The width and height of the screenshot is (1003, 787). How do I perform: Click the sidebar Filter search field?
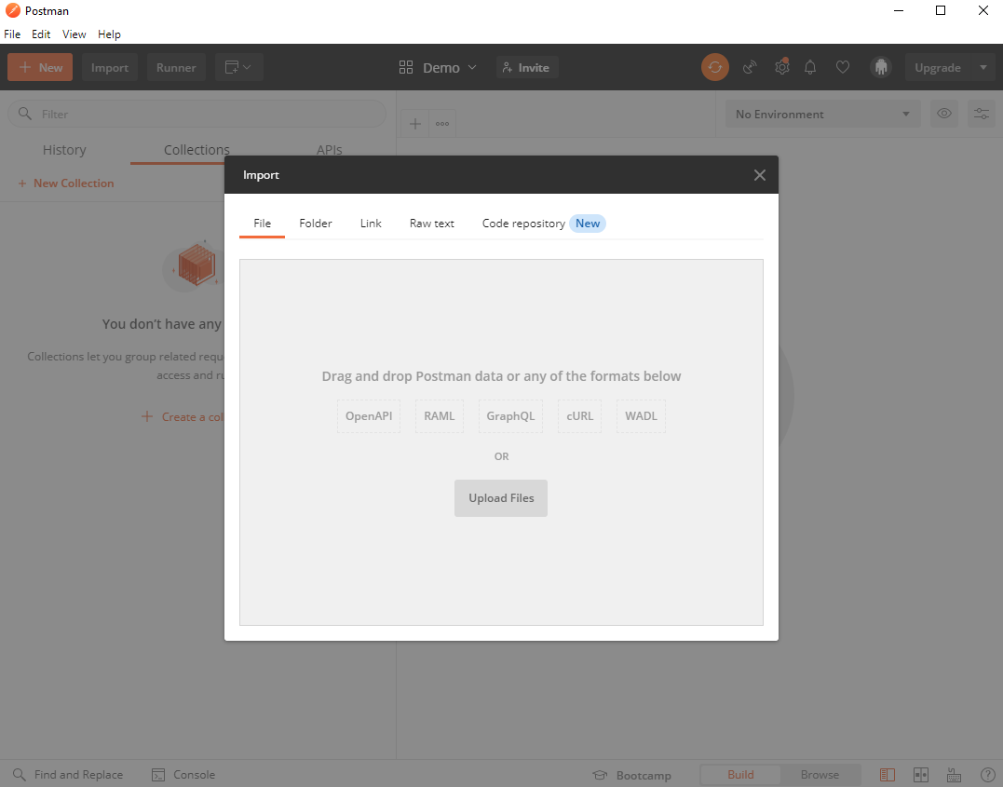point(197,114)
